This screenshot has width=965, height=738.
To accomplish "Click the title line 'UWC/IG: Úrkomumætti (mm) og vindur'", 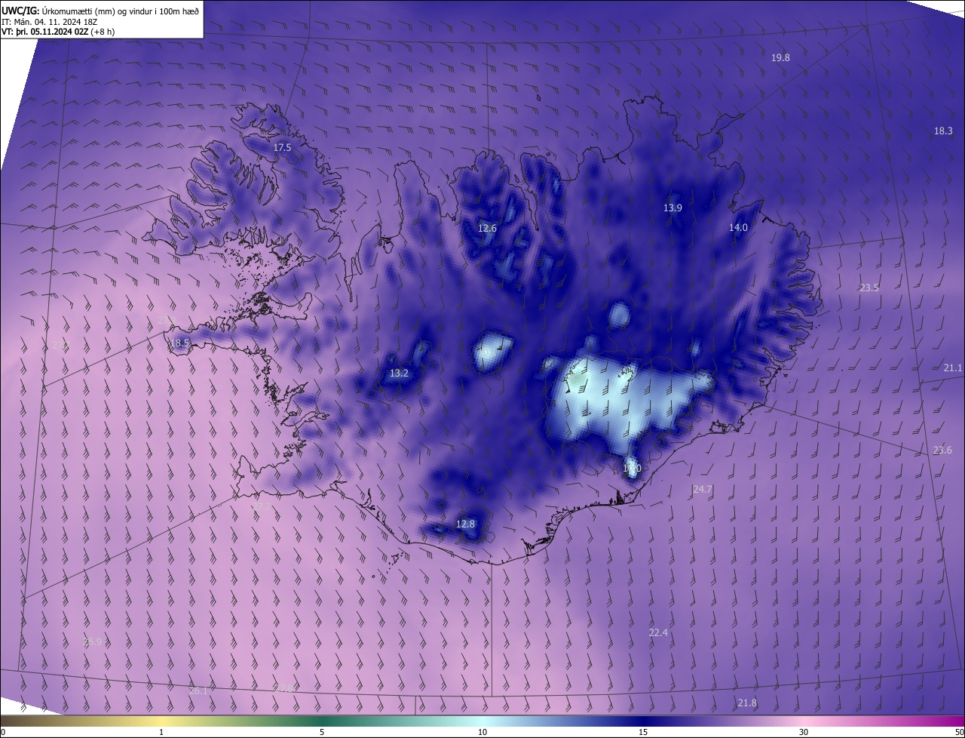I will point(100,10).
